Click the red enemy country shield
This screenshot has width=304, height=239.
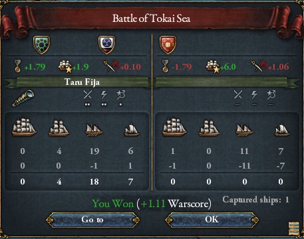pyautogui.click(x=168, y=45)
